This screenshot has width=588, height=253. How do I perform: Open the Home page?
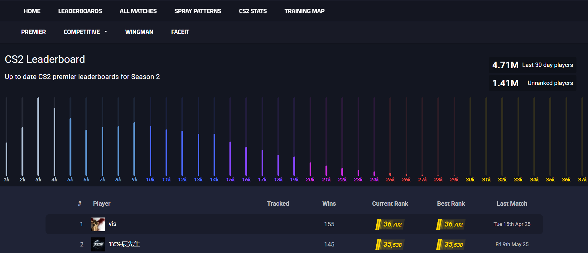click(x=32, y=11)
